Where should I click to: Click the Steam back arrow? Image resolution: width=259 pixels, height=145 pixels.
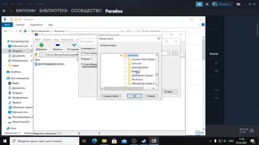[x=4, y=11]
